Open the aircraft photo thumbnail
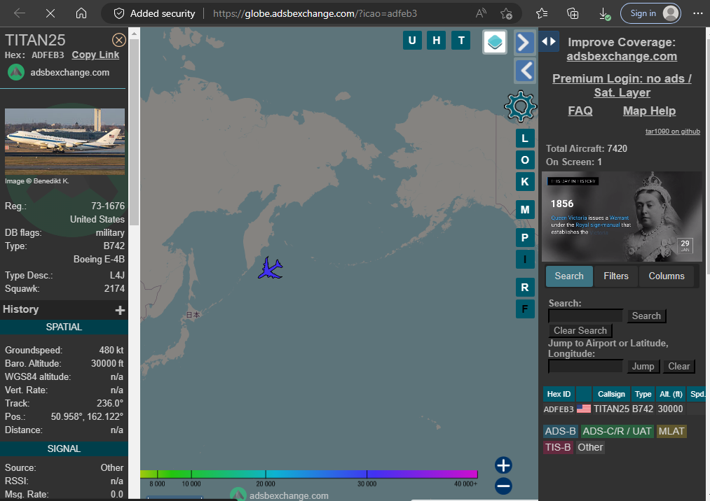The height and width of the screenshot is (501, 710). click(x=64, y=141)
